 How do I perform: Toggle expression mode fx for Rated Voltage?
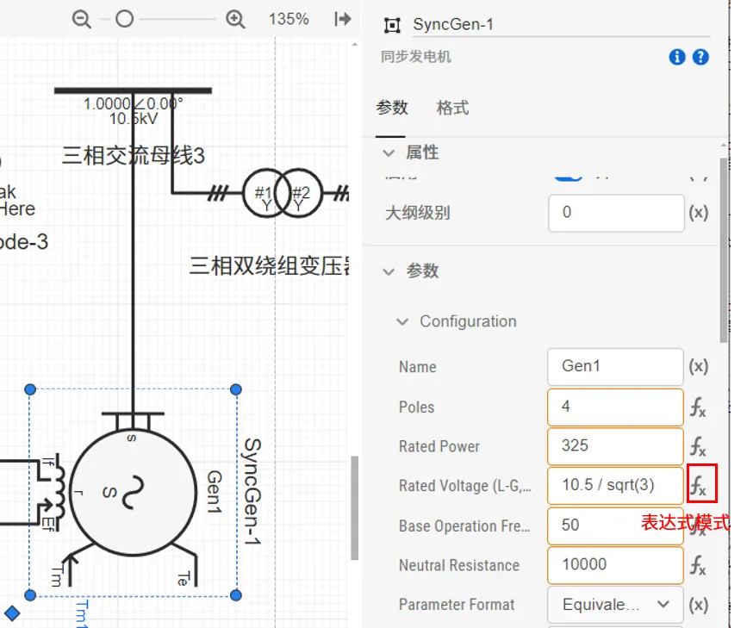coord(698,486)
